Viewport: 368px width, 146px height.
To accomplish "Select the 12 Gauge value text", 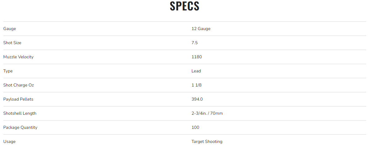I will (x=201, y=29).
